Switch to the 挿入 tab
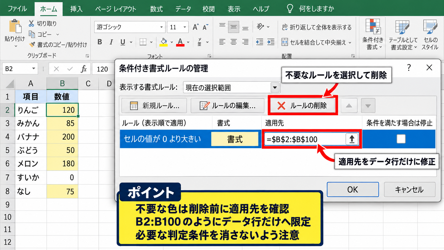This screenshot has width=444, height=250. (76, 9)
